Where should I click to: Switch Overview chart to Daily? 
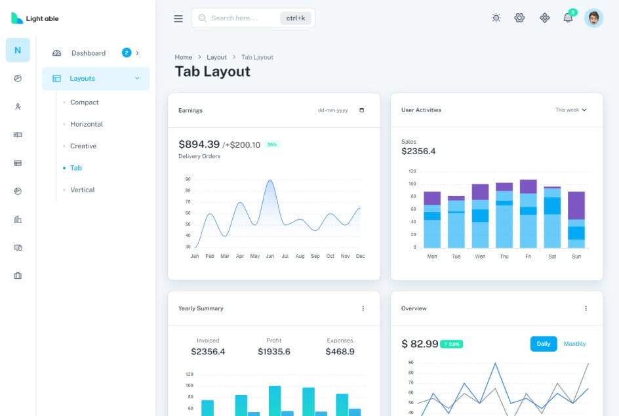click(x=543, y=344)
